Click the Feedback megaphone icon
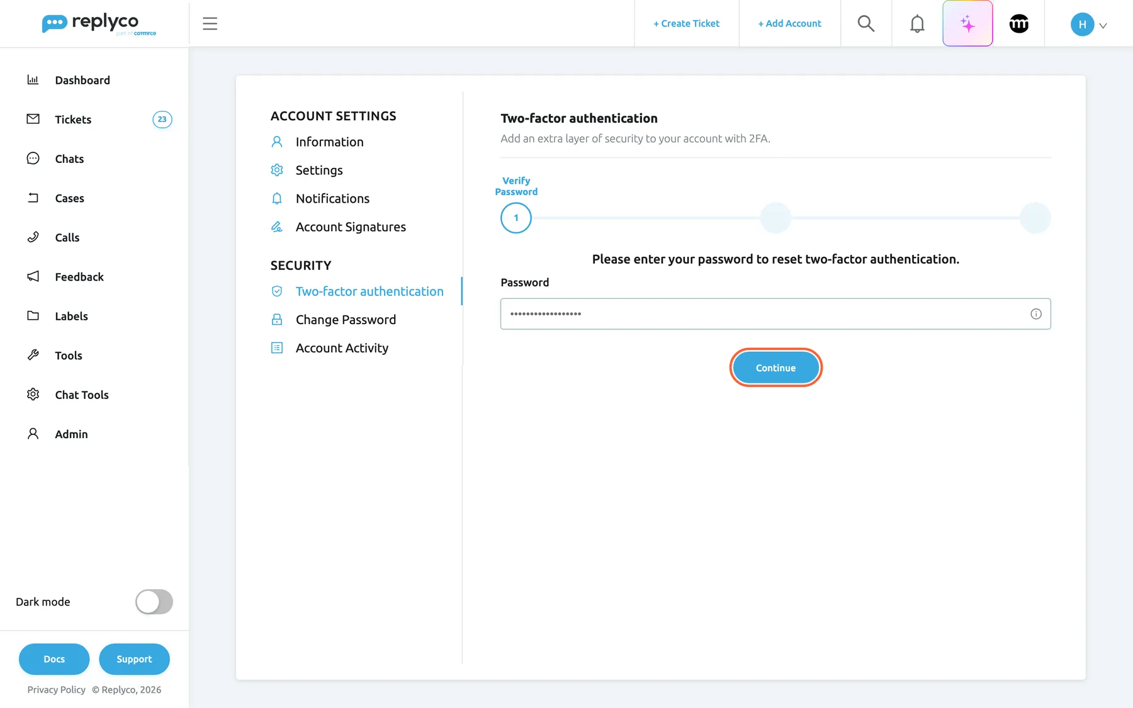Viewport: 1133px width, 708px height. pyautogui.click(x=33, y=276)
